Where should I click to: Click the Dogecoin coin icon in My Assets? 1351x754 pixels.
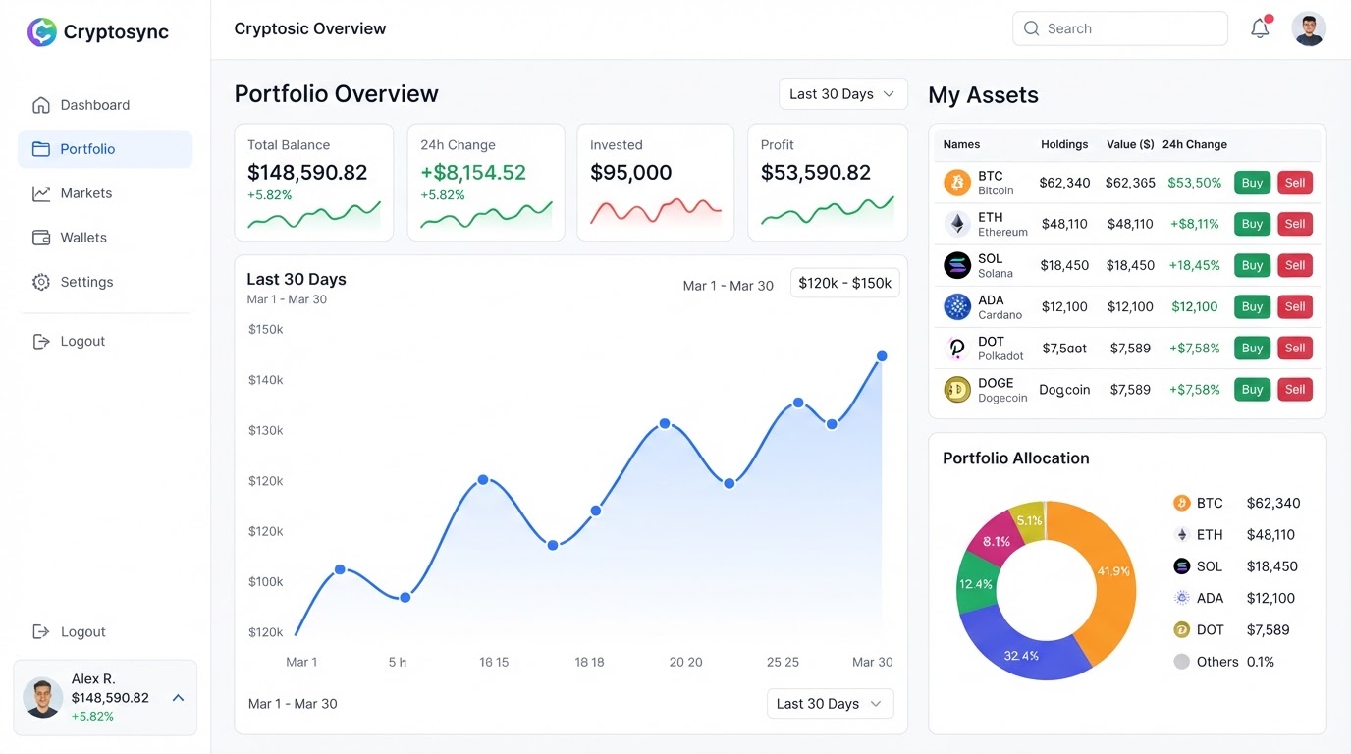point(957,390)
